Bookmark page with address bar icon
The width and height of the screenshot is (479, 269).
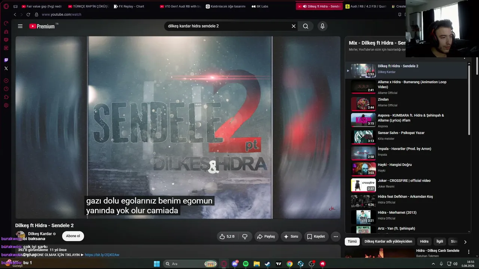pyautogui.click(x=400, y=15)
